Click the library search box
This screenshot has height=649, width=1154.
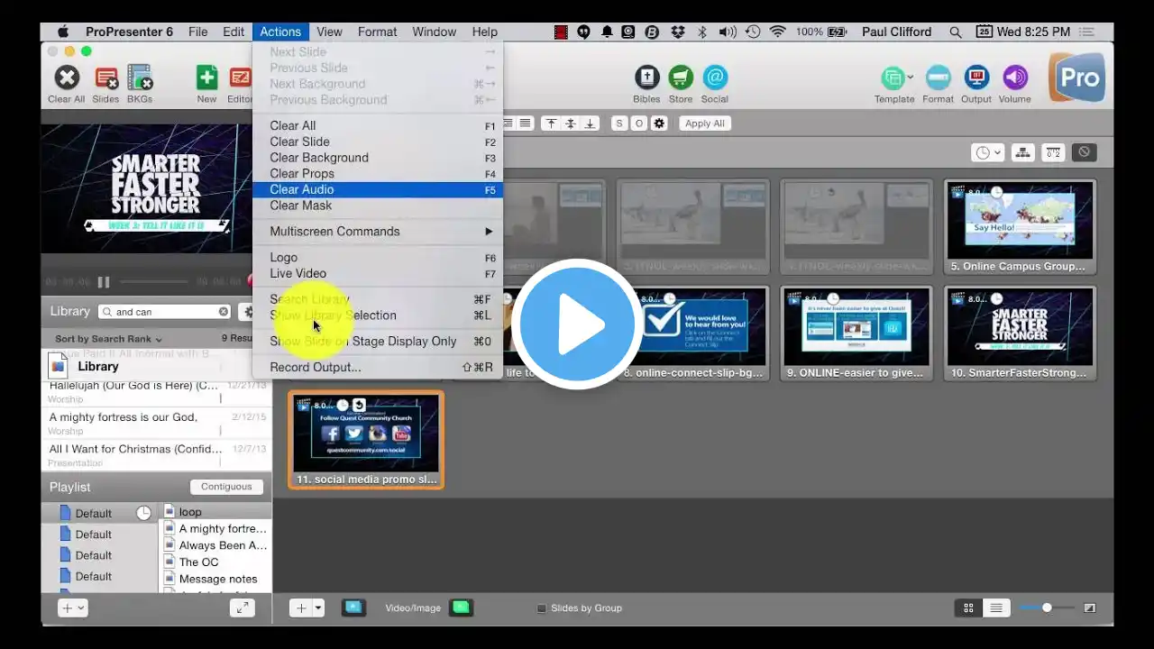point(165,312)
